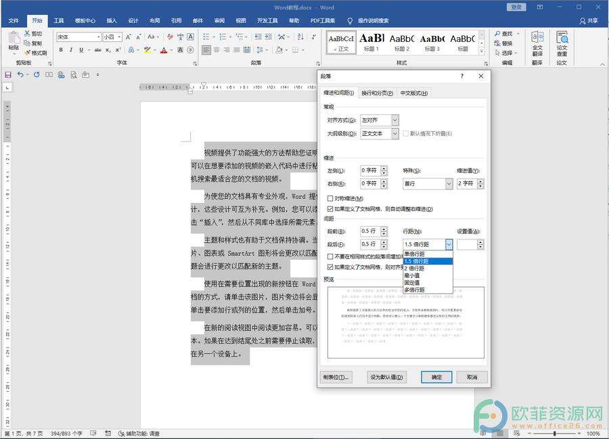Click the dialog help question mark
Viewport: 609px width, 439px height.
(x=461, y=76)
